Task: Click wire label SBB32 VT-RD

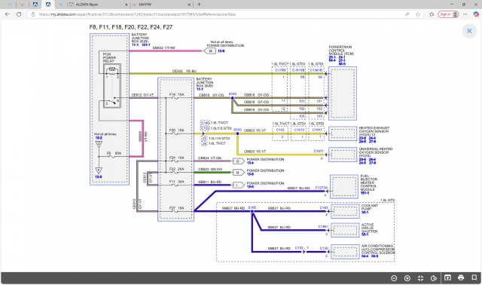Action: click(x=164, y=47)
